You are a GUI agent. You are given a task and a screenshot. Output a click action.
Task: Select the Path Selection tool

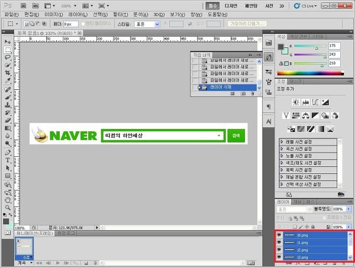pos(8,168)
